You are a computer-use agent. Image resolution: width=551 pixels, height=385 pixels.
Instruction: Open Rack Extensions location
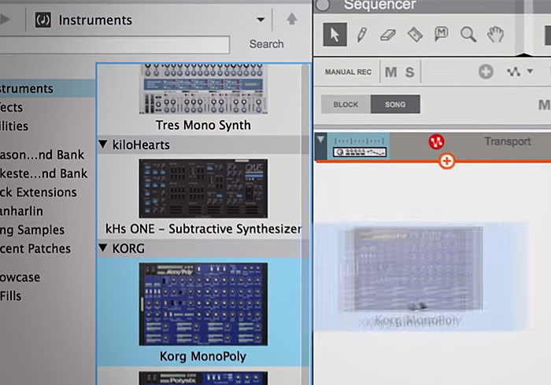(x=39, y=192)
